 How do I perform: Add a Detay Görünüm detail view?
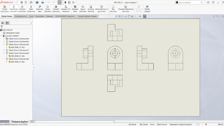tap(48, 9)
